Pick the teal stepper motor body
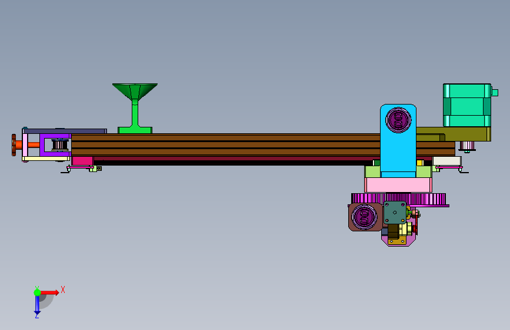 467,105
